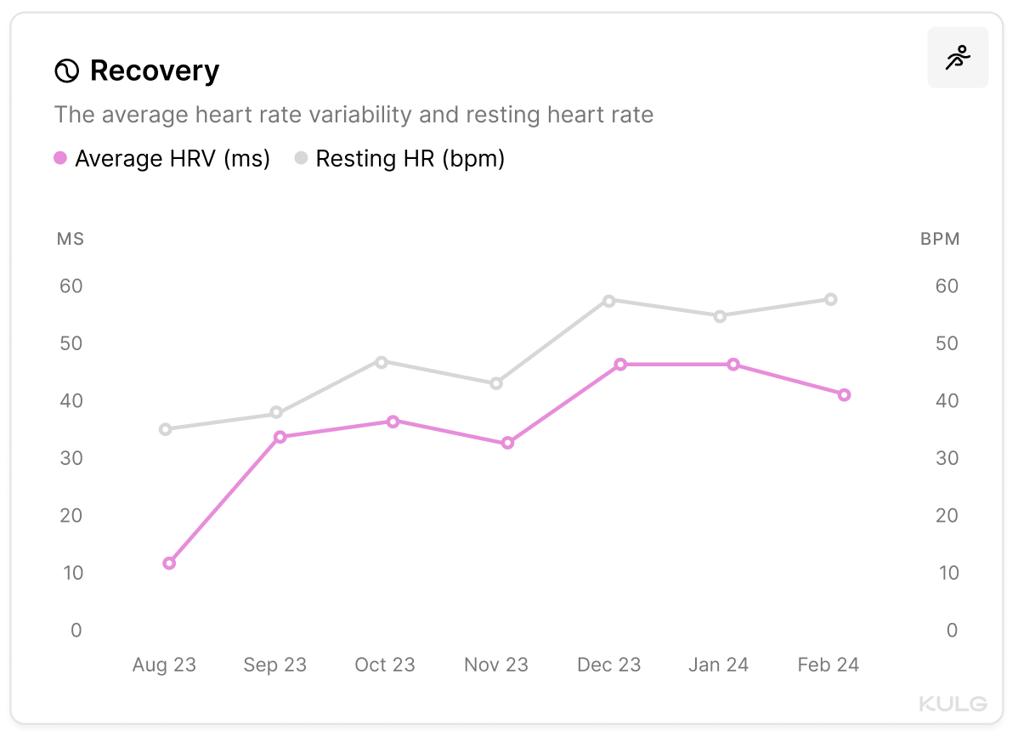The image size is (1018, 736).
Task: Click the Dec 23 Resting HR point
Action: (x=608, y=301)
